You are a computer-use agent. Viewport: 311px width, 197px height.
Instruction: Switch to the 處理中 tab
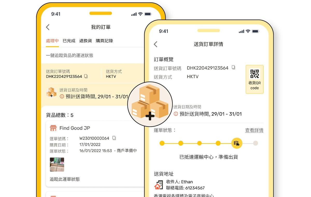(52, 41)
